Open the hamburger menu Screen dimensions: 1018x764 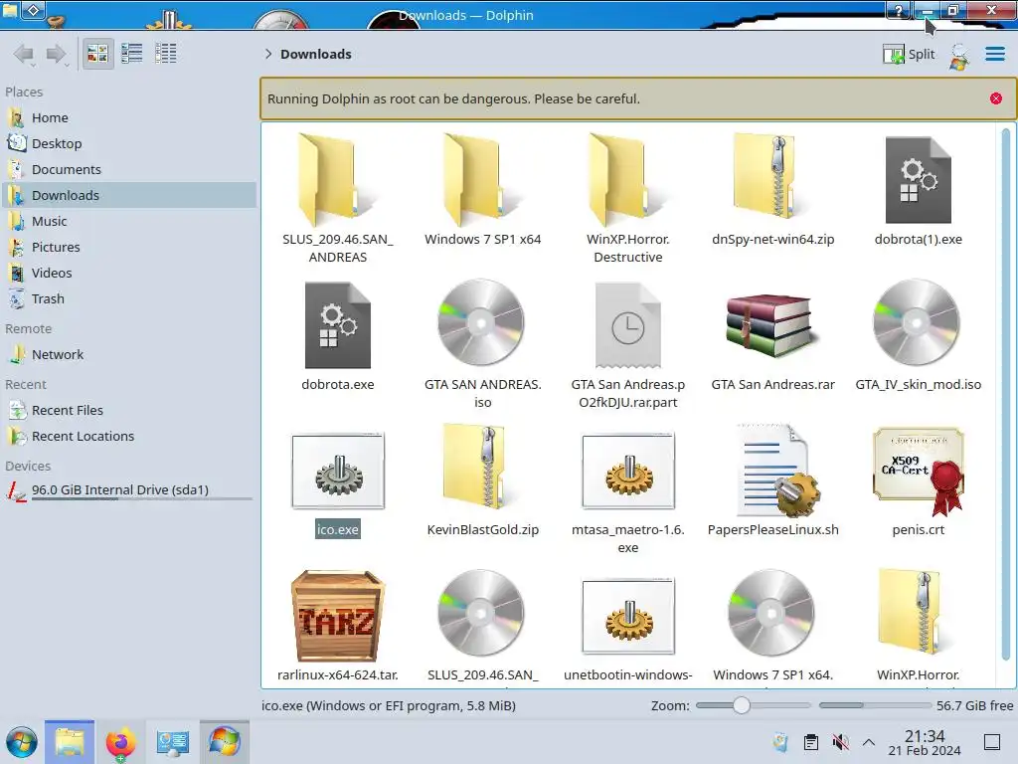994,54
